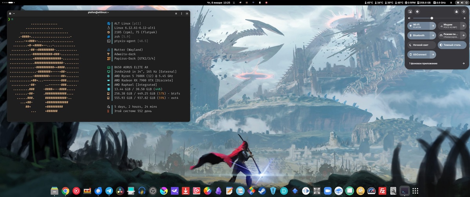Open the cassette tape app in the dock
The width and height of the screenshot is (470, 197).
[x=87, y=191]
